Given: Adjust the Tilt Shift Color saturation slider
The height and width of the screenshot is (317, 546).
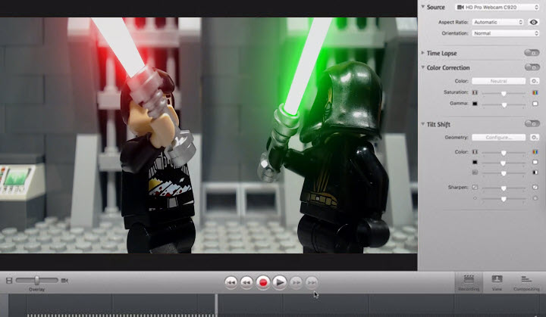Looking at the screenshot, I should click(x=504, y=153).
